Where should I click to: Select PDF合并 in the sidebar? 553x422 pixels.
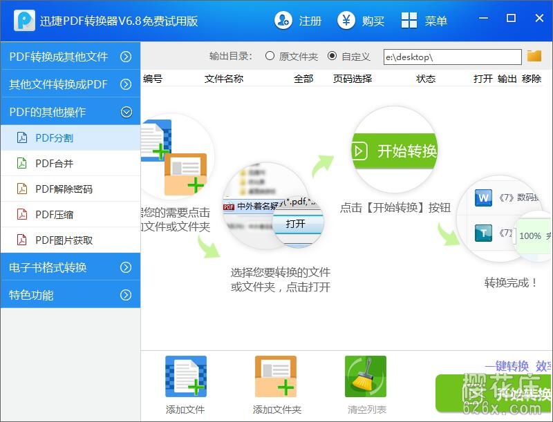71,163
